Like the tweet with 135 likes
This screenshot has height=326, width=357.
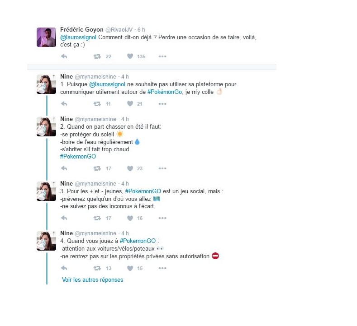(130, 56)
